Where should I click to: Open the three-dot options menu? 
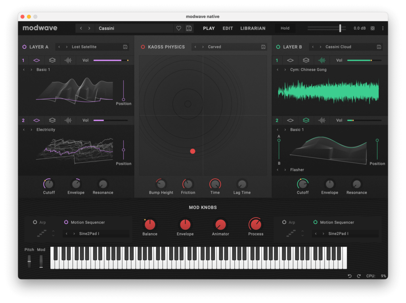coord(383,28)
